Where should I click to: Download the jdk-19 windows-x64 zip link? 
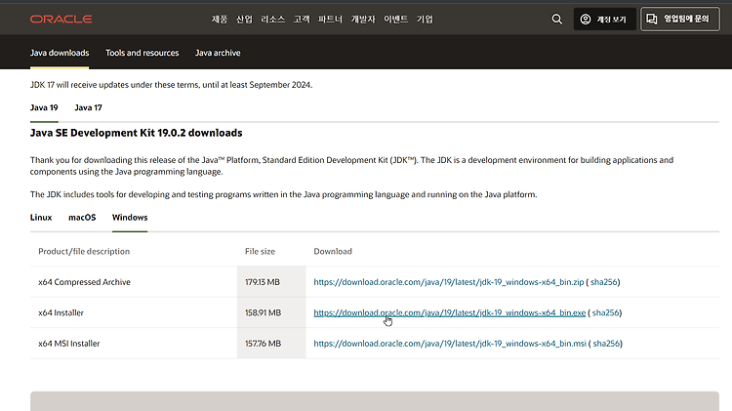tap(449, 282)
